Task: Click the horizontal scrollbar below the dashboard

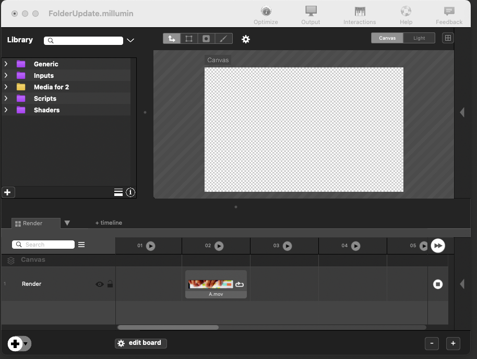Action: 168,328
